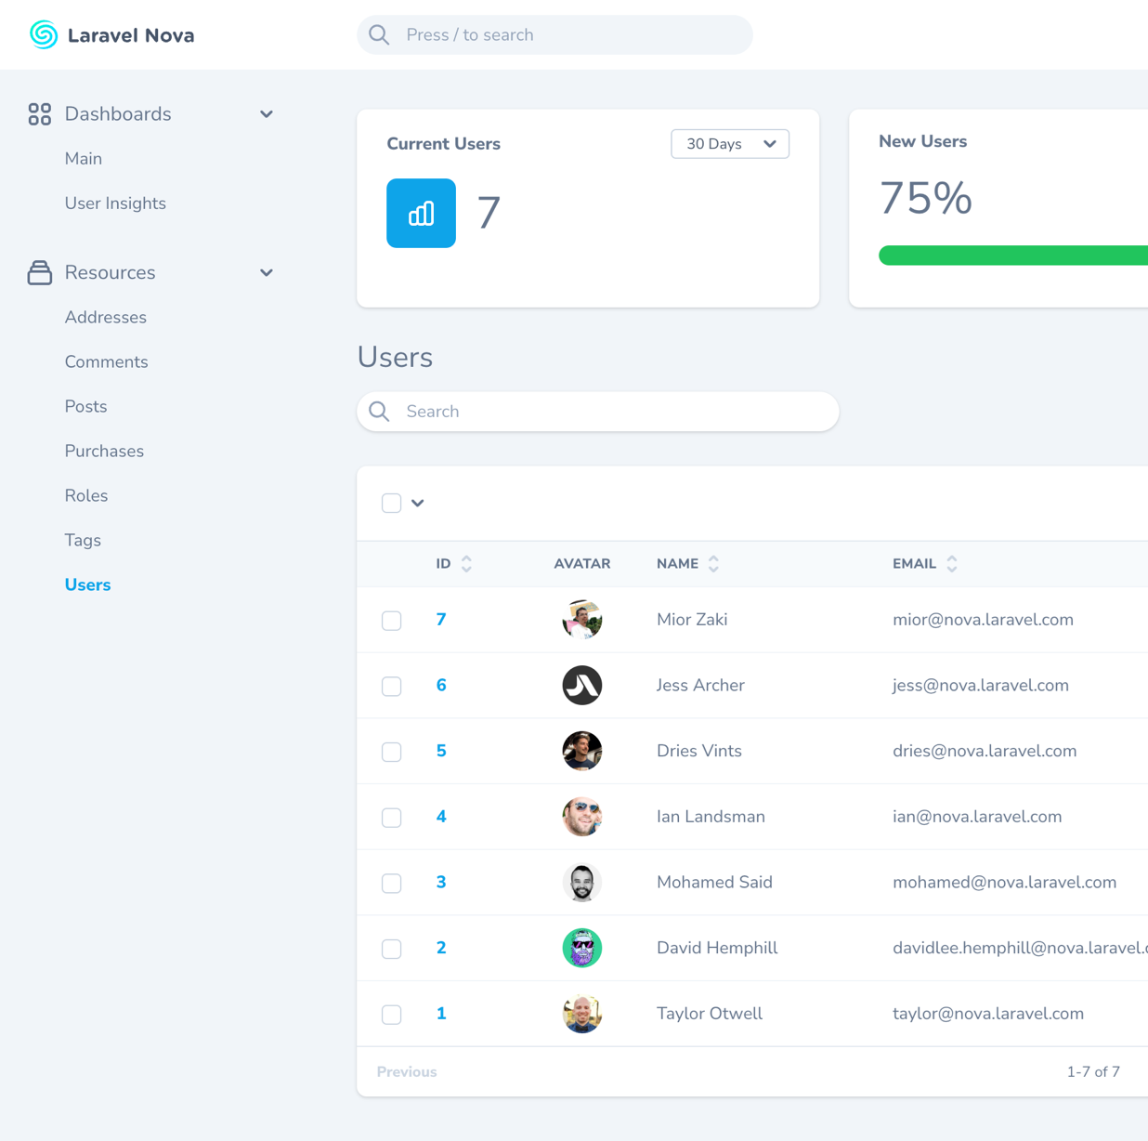This screenshot has height=1141, width=1148.
Task: Sort by Name column arrows
Action: pos(713,564)
